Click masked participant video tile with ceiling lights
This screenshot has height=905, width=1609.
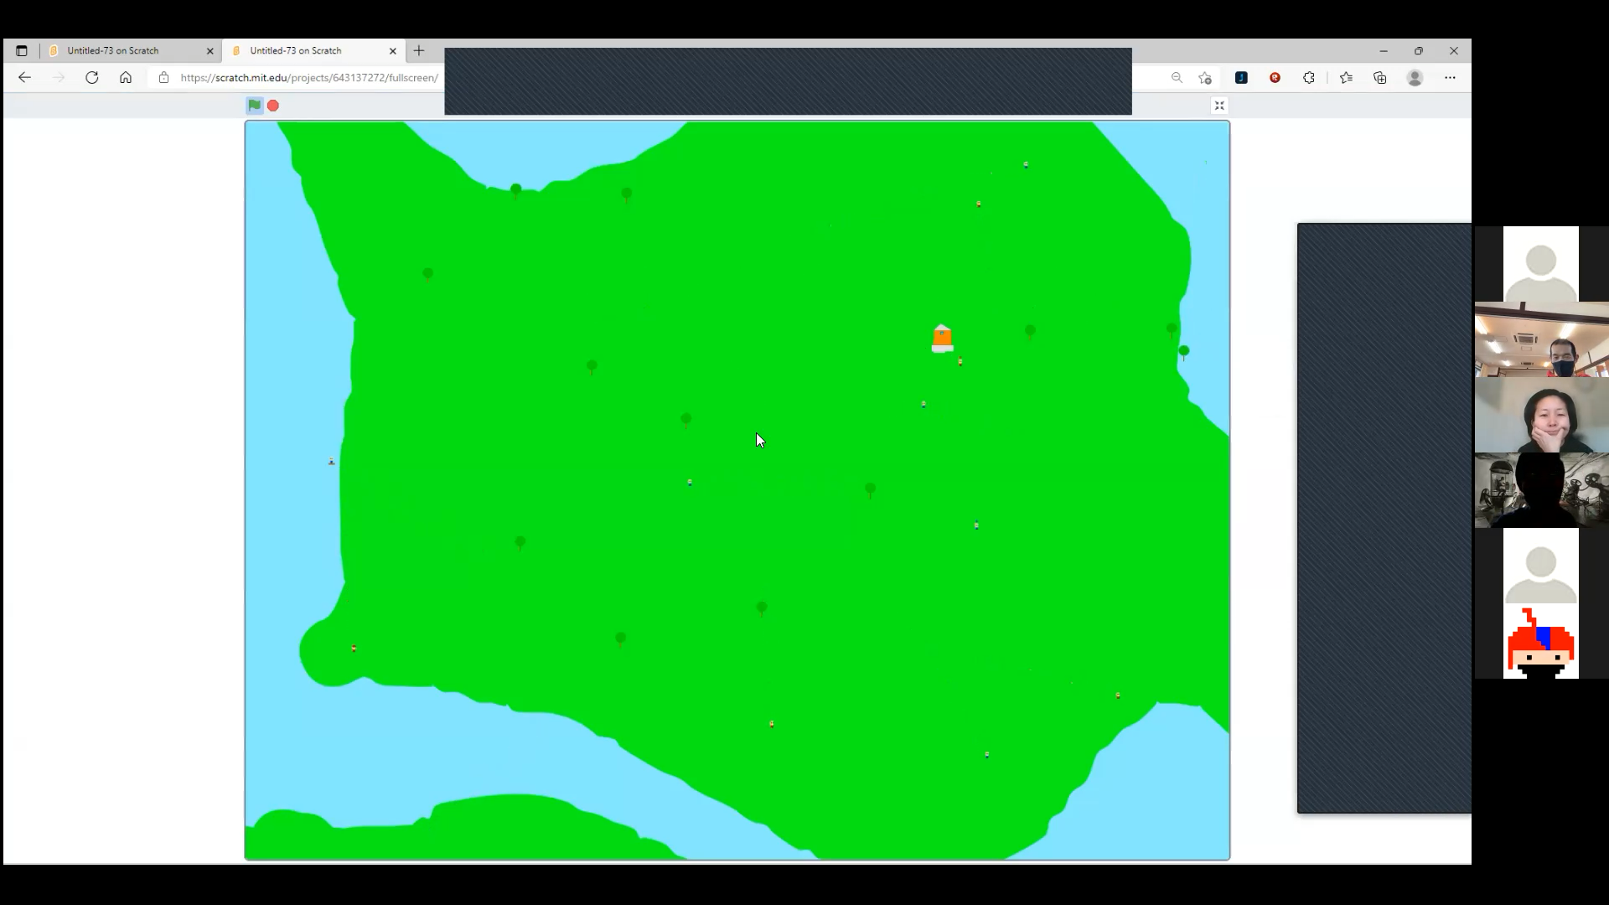click(1541, 339)
